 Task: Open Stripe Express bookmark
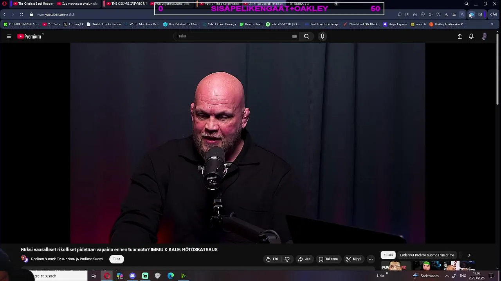coord(395,24)
